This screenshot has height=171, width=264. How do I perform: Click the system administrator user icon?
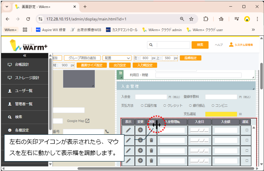(x=231, y=45)
